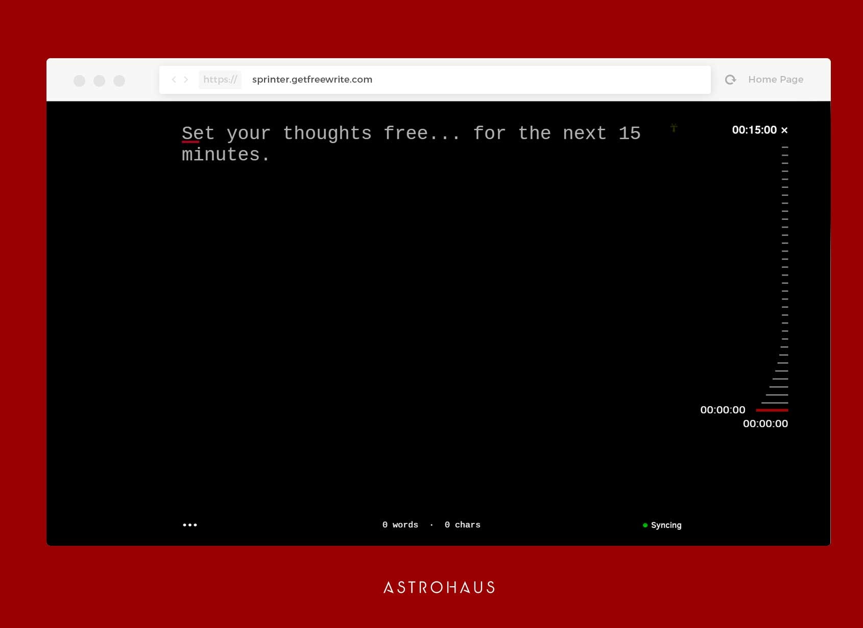This screenshot has height=628, width=863.
Task: Click the https:// protocol label
Action: (220, 80)
